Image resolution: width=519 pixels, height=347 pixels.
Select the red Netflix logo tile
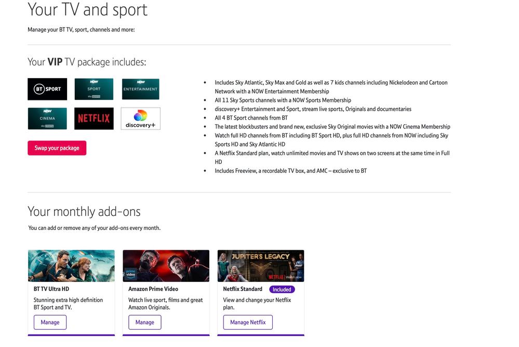pos(94,119)
